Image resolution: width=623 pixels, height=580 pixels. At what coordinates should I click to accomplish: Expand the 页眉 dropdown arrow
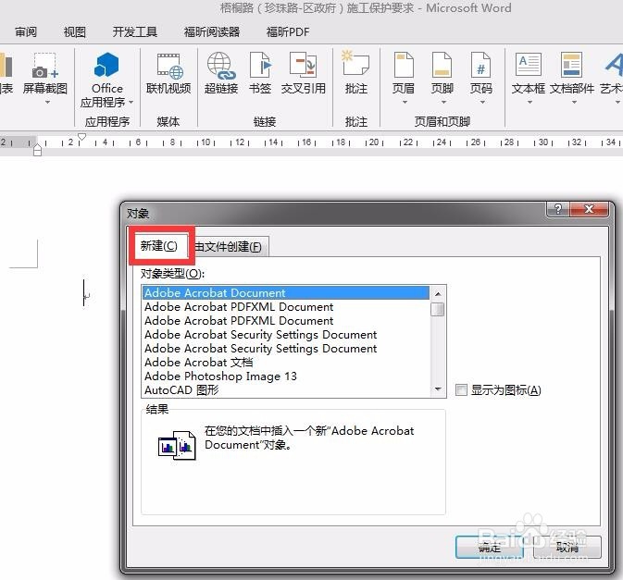[x=405, y=103]
